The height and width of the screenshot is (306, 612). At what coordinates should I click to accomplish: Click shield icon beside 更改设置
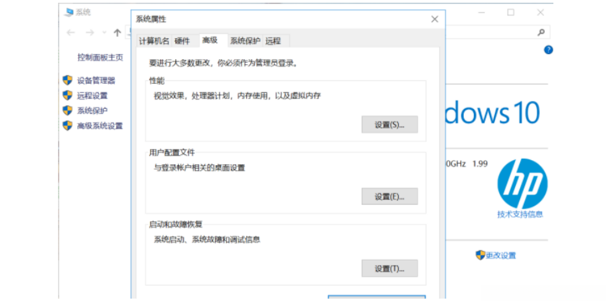[480, 255]
